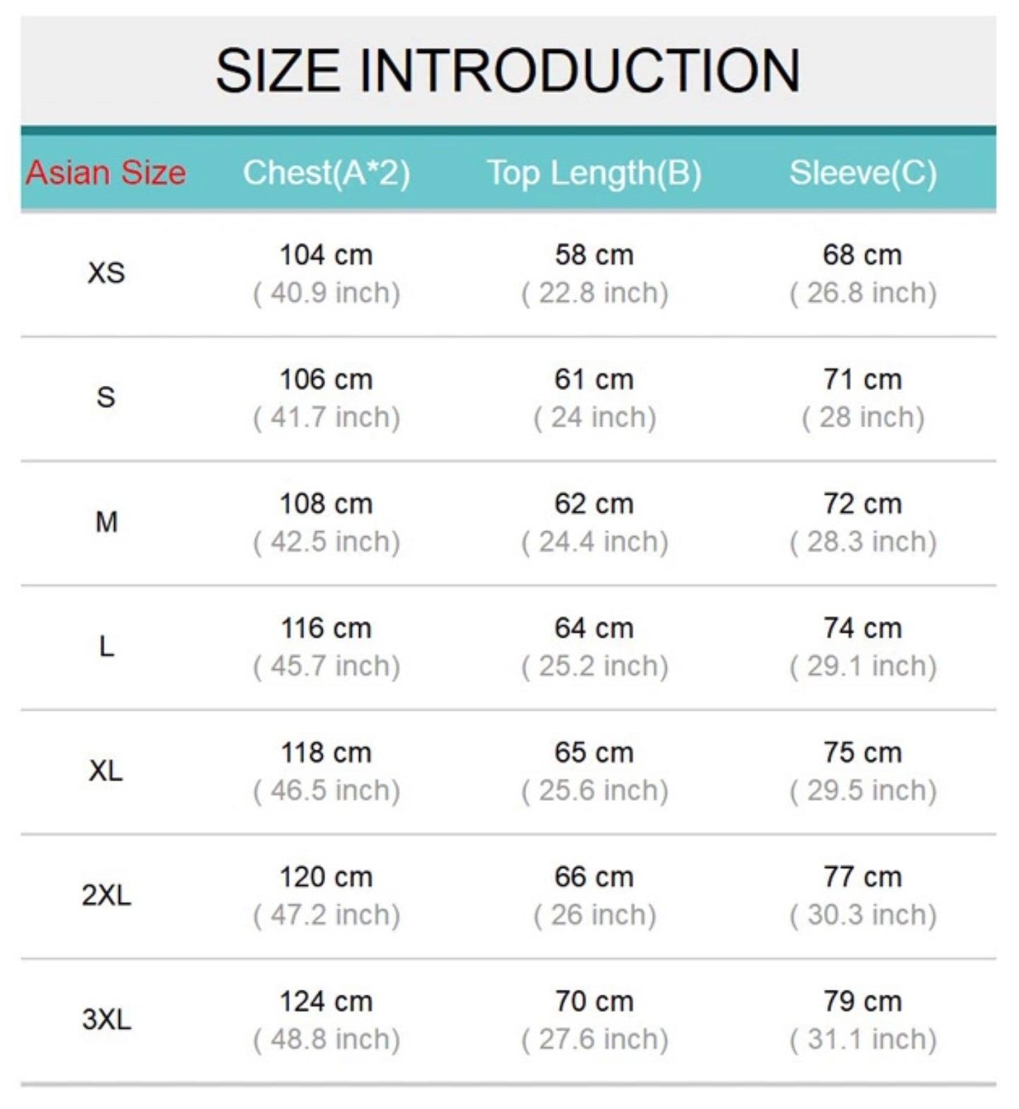Select the Sleeve(C) column header

(862, 173)
